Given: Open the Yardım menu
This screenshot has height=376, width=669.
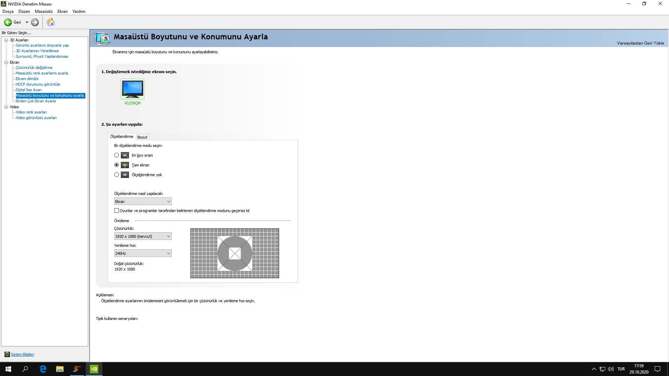Looking at the screenshot, I should coord(79,11).
